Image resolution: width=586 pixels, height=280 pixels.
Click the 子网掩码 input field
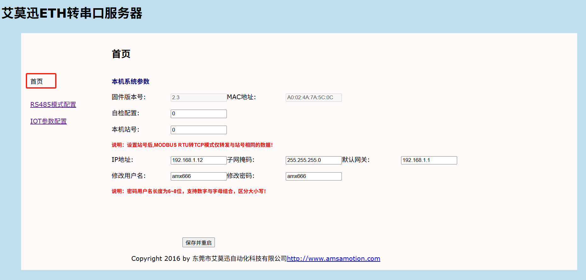point(313,160)
